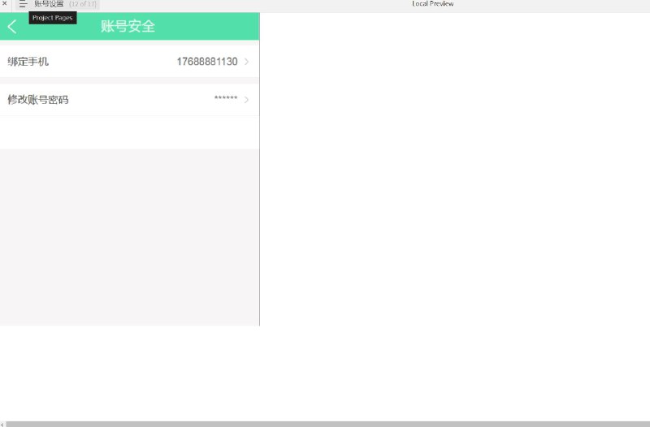This screenshot has height=427, width=650.
Task: Click the Local Preview title text
Action: pyautogui.click(x=432, y=4)
